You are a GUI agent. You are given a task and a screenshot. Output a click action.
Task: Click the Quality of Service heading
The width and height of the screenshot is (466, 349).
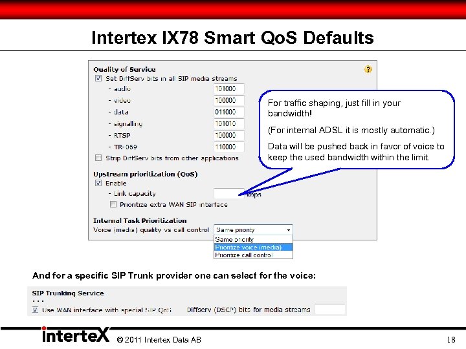pyautogui.click(x=124, y=69)
